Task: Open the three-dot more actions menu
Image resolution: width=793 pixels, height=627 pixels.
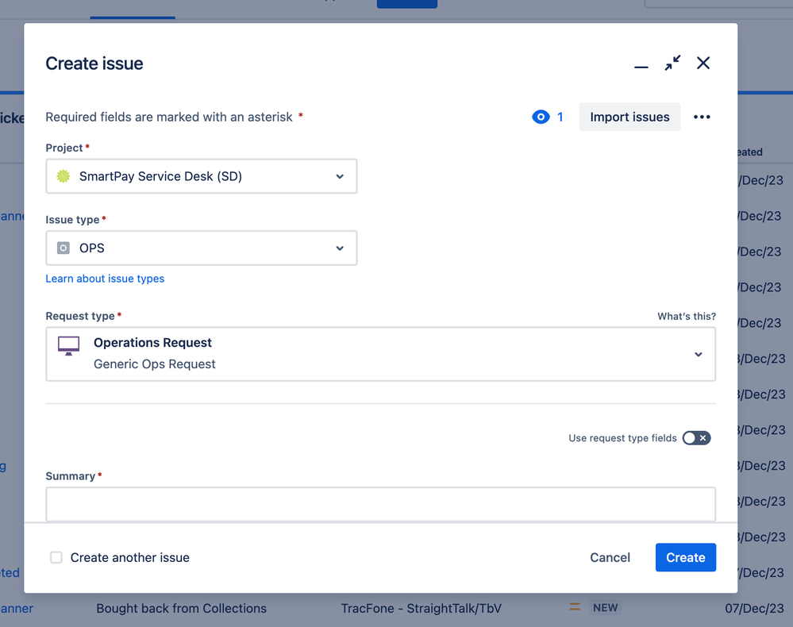Action: coord(702,117)
